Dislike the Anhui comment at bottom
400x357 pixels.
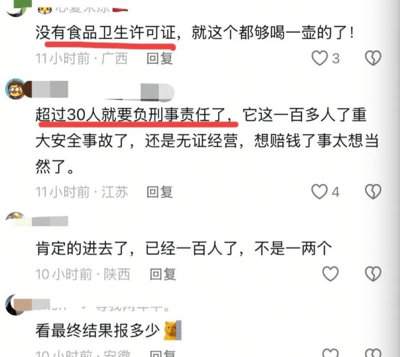point(373,353)
